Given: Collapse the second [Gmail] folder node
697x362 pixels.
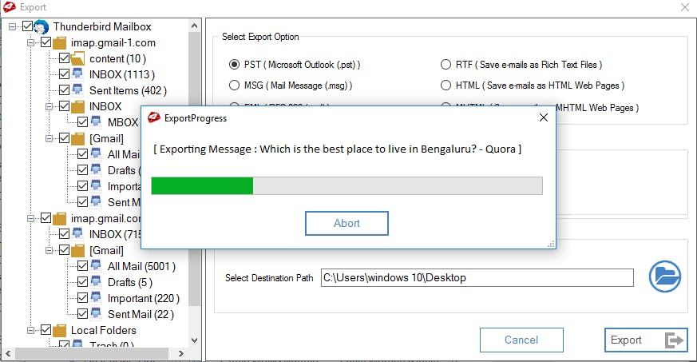Looking at the screenshot, I should click(x=49, y=250).
